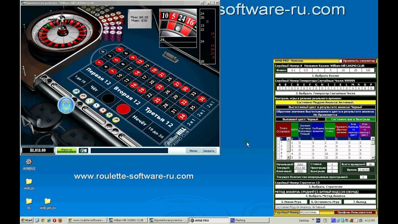Expand hidden taskbar toolbar chevron
The image size is (398, 224).
[x=312, y=220]
